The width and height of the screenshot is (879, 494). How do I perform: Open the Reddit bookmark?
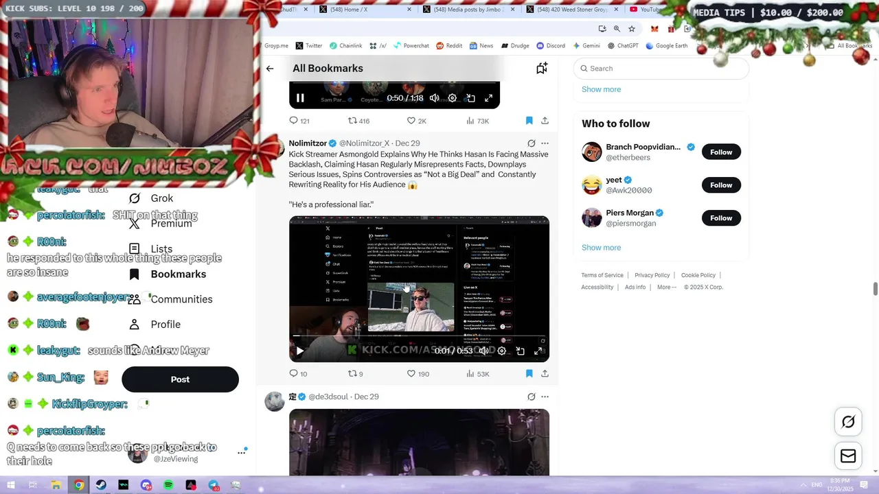pyautogui.click(x=449, y=46)
